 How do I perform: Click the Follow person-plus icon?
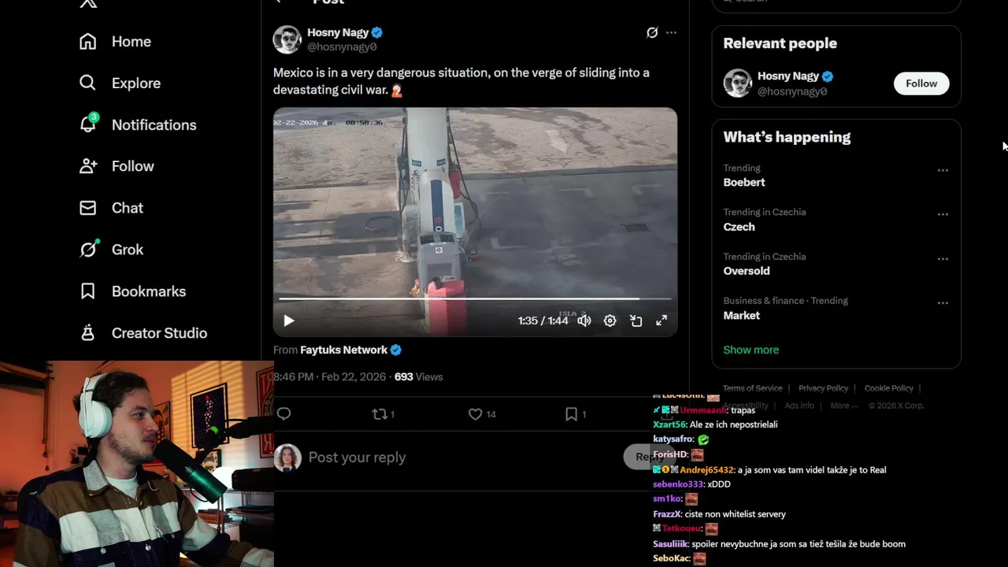[x=87, y=166]
